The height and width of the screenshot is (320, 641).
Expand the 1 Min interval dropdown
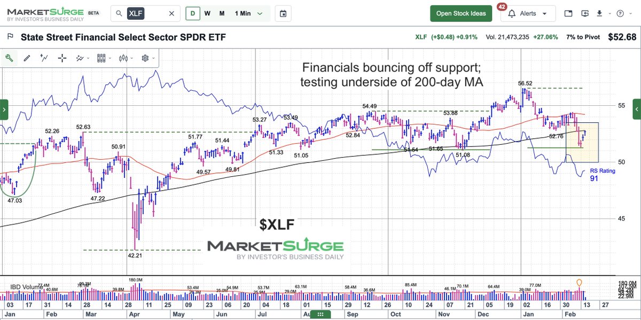[x=248, y=13]
